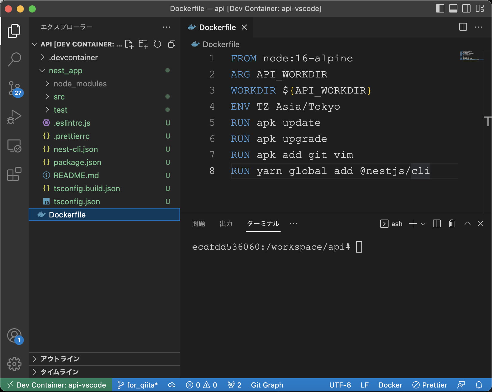
Task: Open README.md file
Action: click(104, 175)
